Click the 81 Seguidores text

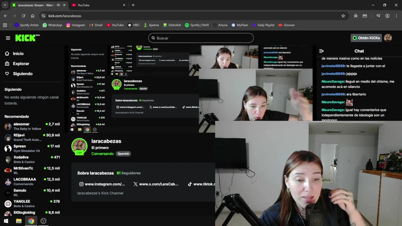click(128, 173)
